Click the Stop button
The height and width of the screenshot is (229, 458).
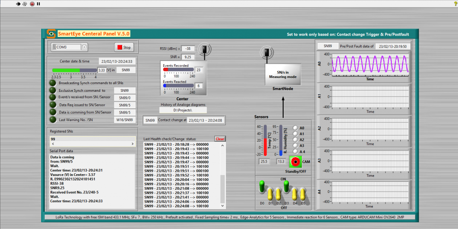click(124, 47)
